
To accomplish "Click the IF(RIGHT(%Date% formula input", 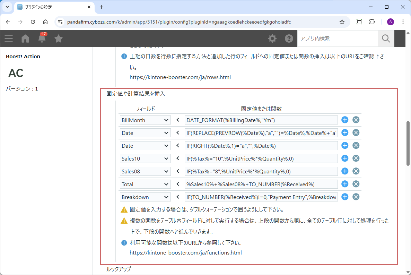I will tap(261, 146).
